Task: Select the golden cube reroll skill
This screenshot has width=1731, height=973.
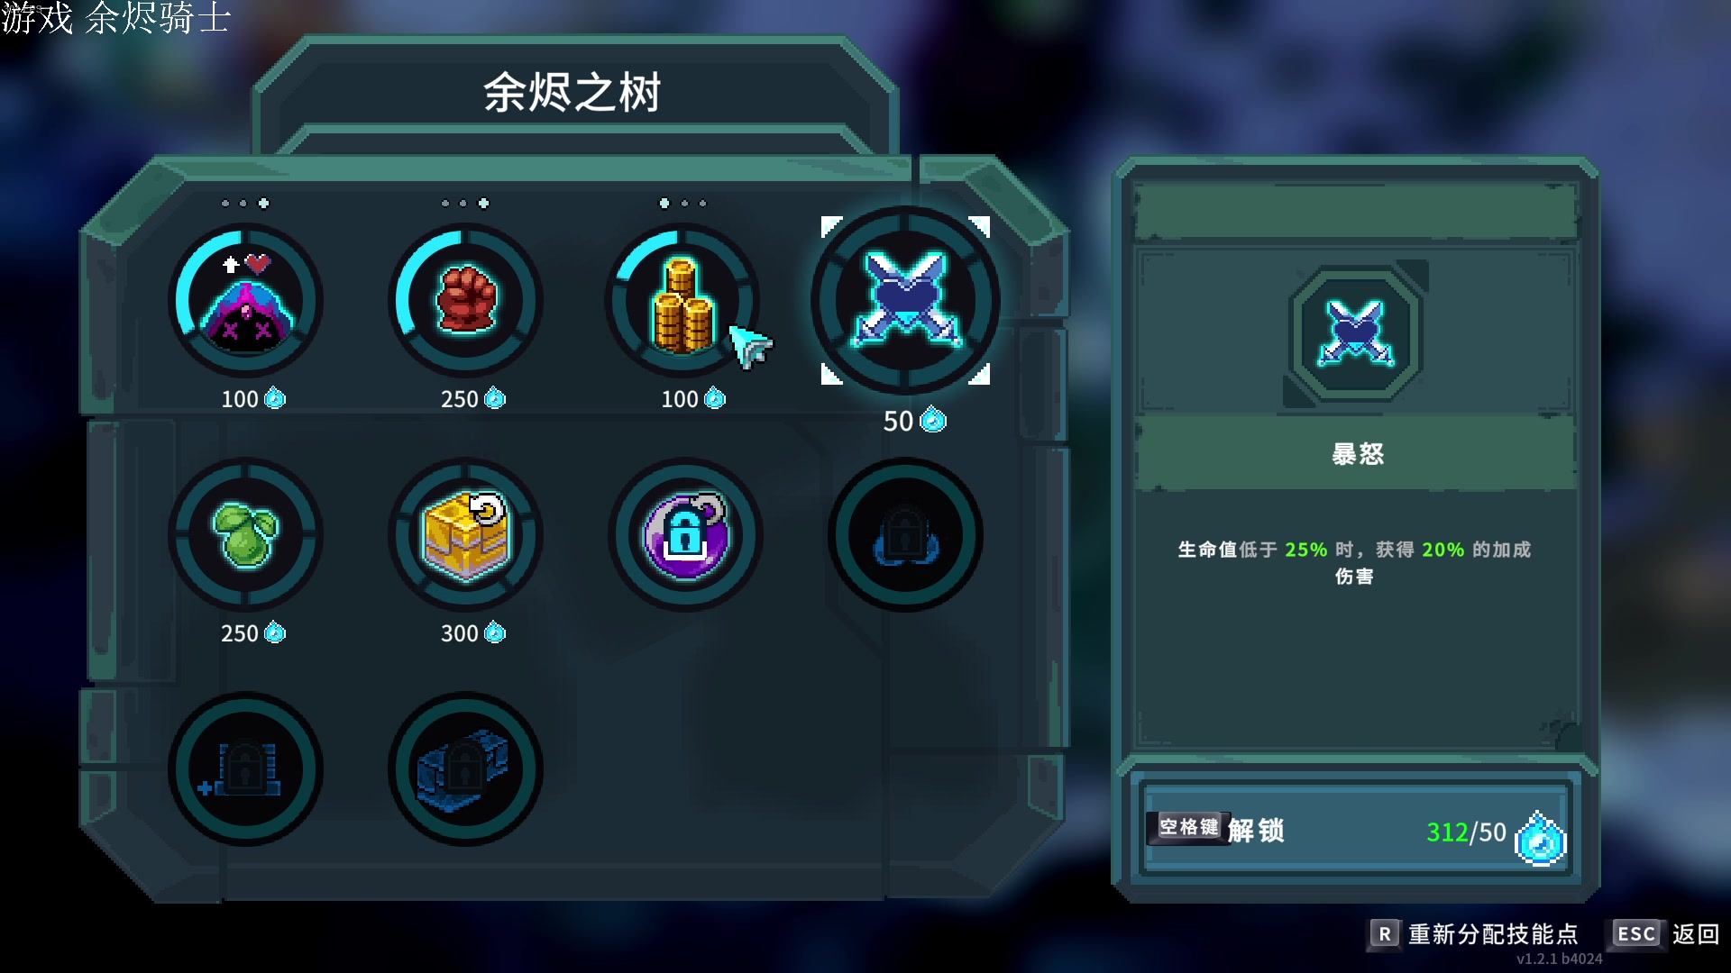Action: coord(465,534)
